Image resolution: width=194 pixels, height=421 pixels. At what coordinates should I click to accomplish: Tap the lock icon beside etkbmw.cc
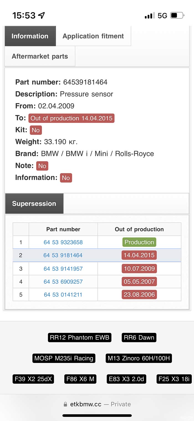(x=65, y=404)
